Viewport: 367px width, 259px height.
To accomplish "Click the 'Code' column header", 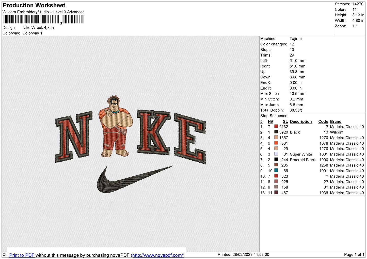I will click(323, 122).
